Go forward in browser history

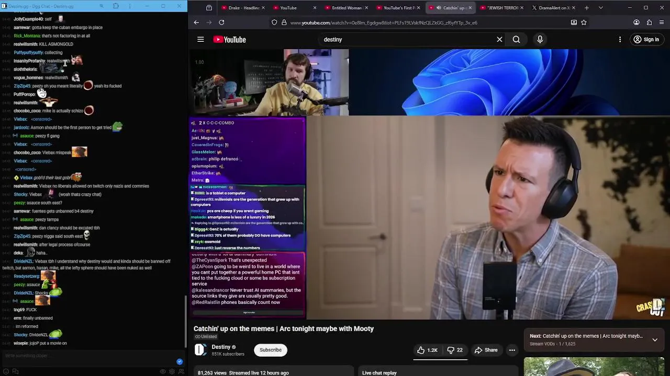[x=209, y=22]
